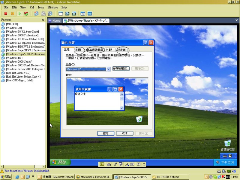The height and width of the screenshot is (180, 240).
Task: Click the 另存新檔 button
Action: pyautogui.click(x=121, y=68)
